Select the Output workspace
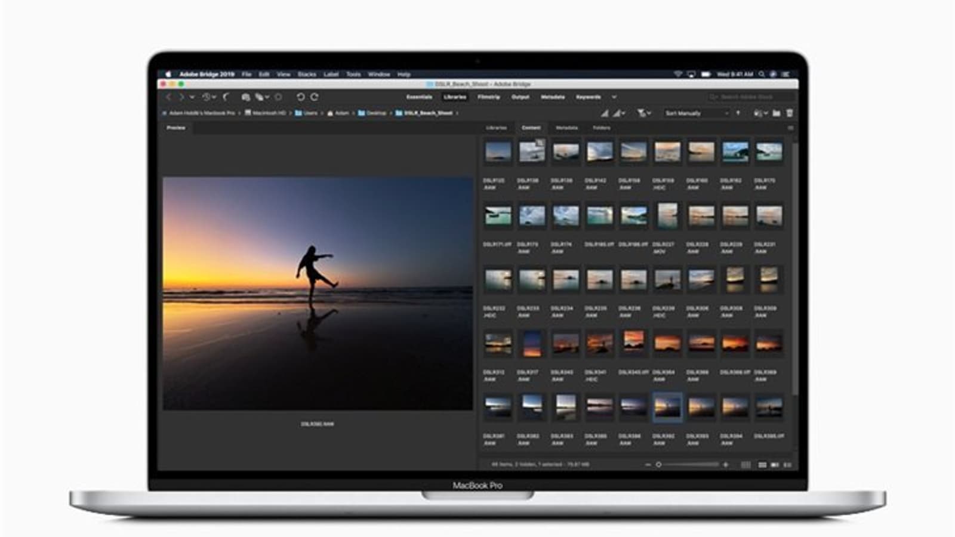Image resolution: width=955 pixels, height=537 pixels. [x=520, y=97]
